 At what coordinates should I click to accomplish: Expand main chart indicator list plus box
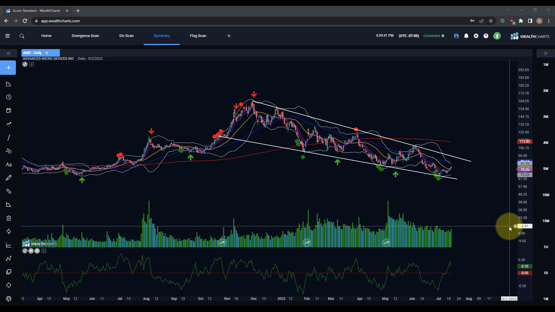[32, 64]
